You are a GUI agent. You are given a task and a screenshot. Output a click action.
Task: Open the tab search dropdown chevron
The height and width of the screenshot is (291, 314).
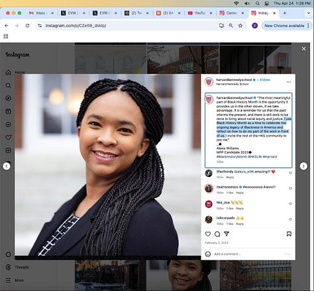point(309,13)
